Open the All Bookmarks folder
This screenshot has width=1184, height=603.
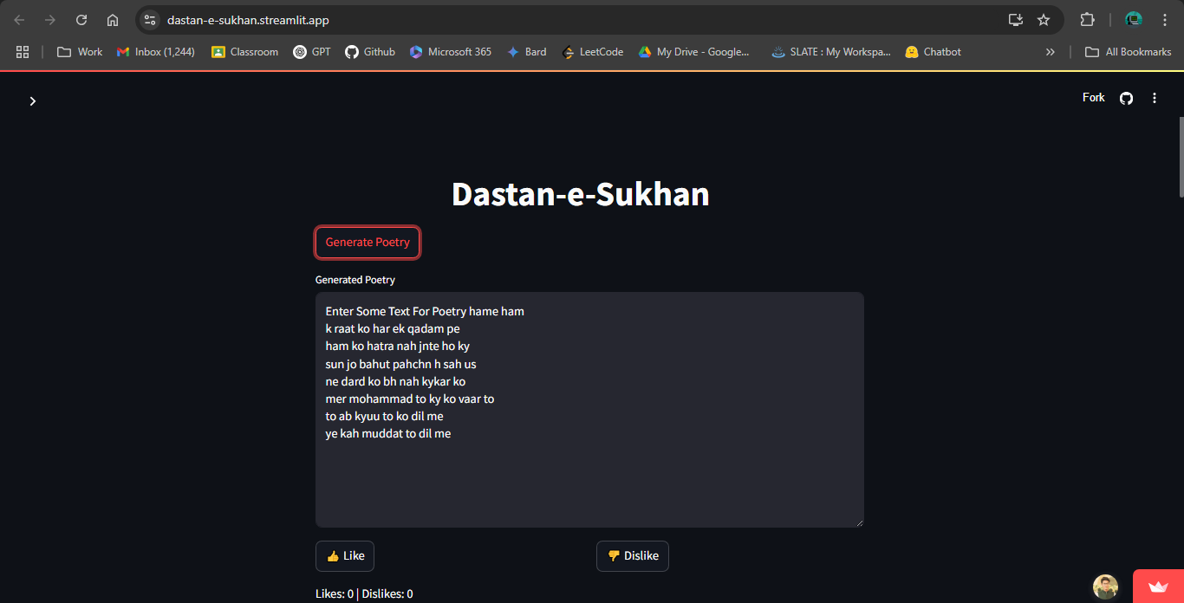(x=1128, y=52)
